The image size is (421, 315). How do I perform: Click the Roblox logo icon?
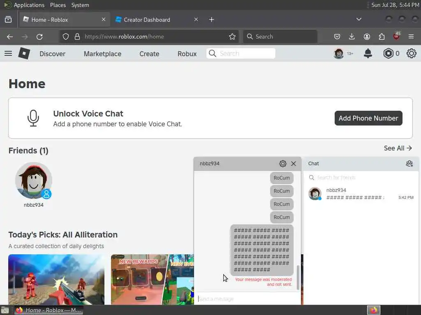point(24,54)
